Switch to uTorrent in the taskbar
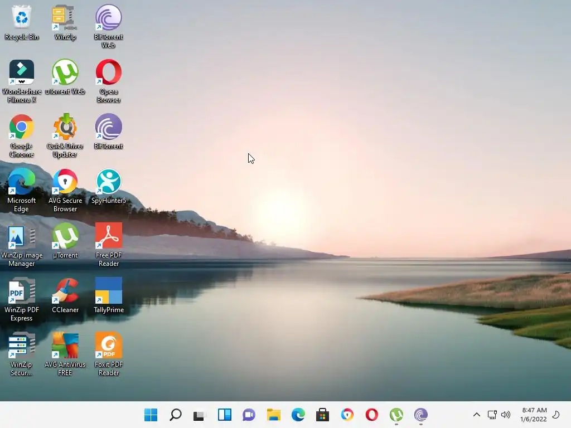The width and height of the screenshot is (571, 428). pos(396,415)
